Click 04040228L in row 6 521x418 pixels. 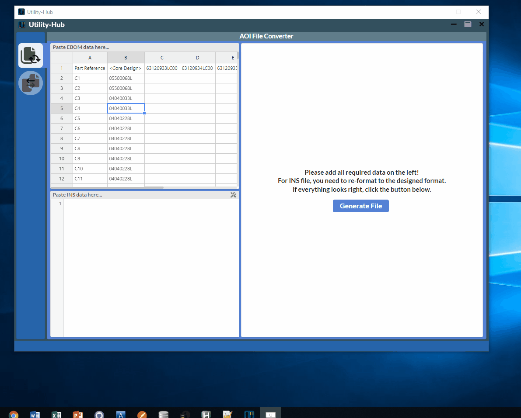tap(126, 118)
